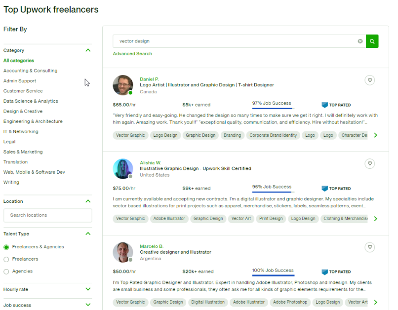Select the Freelancers & Agencies radio option
Image resolution: width=398 pixels, height=310 pixels.
pos(6,247)
